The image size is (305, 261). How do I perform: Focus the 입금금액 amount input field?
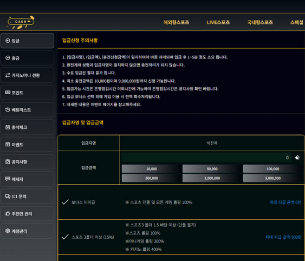(x=207, y=158)
